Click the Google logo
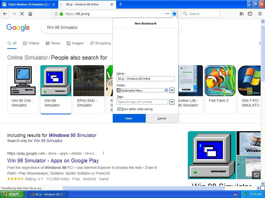 pyautogui.click(x=18, y=28)
